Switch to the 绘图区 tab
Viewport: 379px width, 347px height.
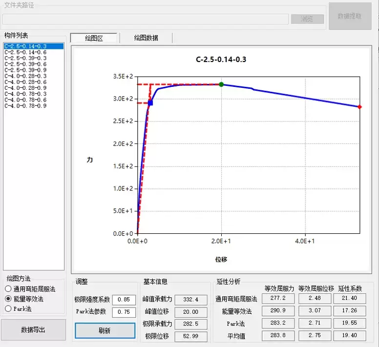tap(94, 38)
